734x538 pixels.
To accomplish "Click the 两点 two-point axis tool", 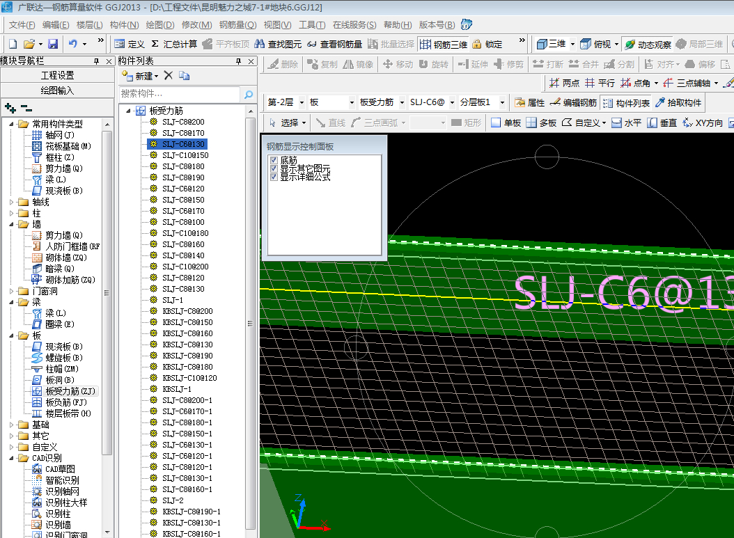I will pyautogui.click(x=564, y=83).
